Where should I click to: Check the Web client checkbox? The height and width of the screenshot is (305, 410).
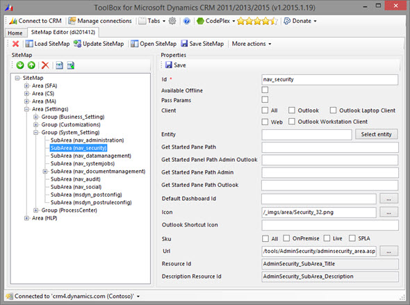[x=265, y=122]
